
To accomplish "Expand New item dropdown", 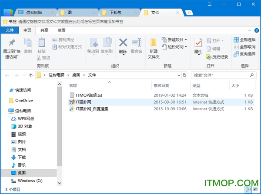I will (x=186, y=39).
